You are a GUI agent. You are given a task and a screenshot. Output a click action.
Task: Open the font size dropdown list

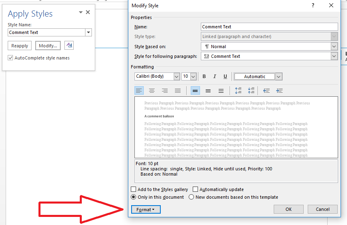pos(193,76)
